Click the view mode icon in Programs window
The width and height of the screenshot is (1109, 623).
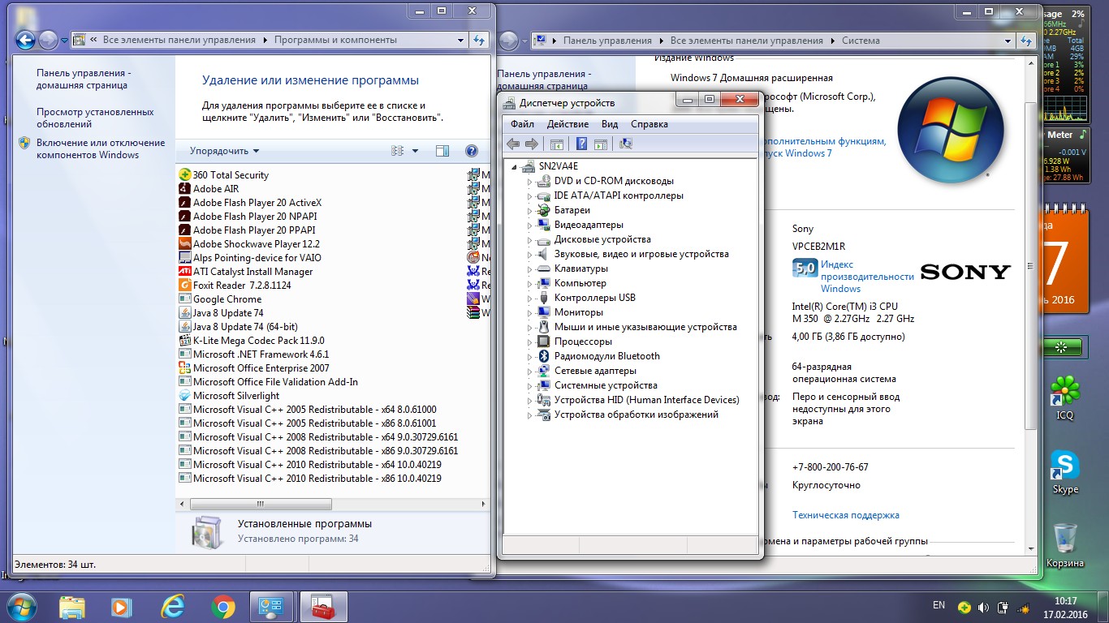point(398,151)
